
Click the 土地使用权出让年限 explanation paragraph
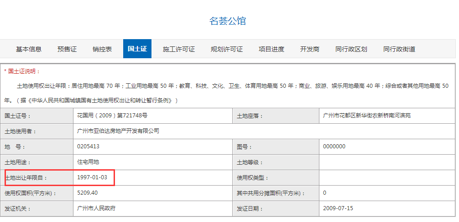[x=226, y=93]
